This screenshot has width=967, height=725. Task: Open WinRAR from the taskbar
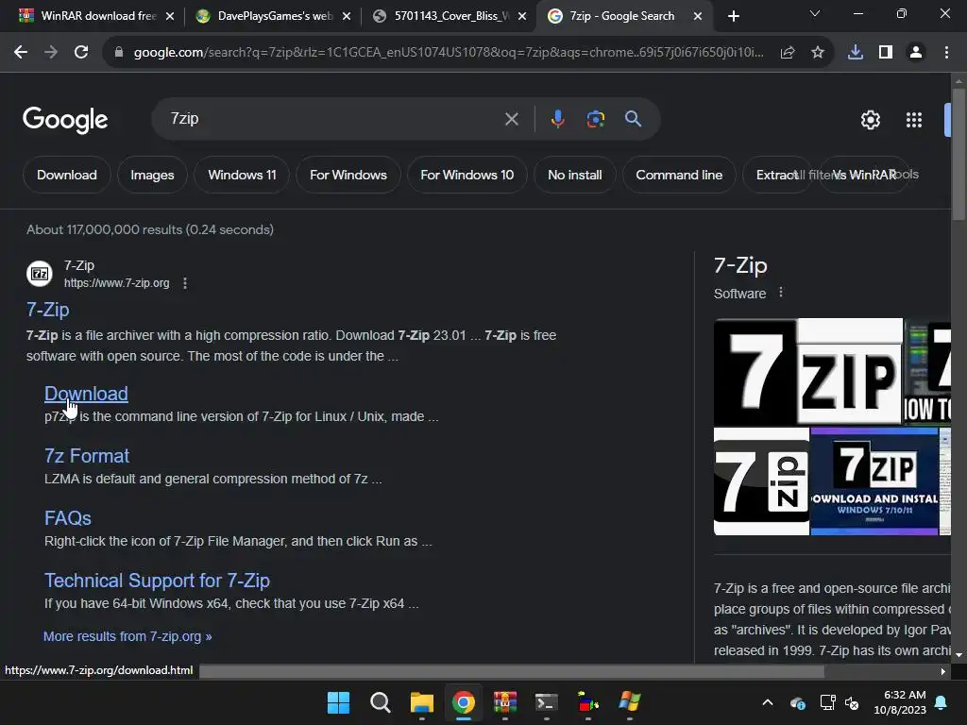[x=505, y=702]
